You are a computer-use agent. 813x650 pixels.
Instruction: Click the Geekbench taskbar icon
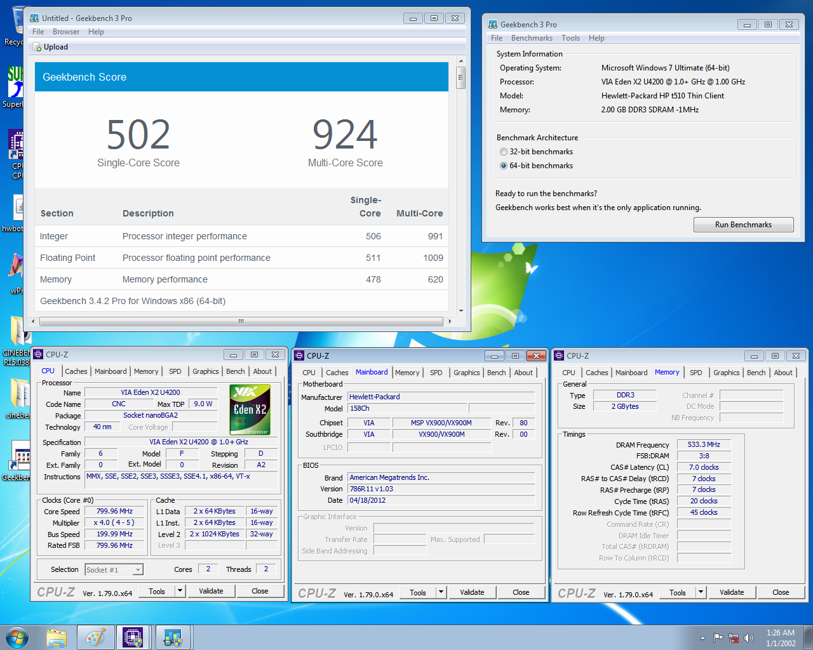coord(172,637)
